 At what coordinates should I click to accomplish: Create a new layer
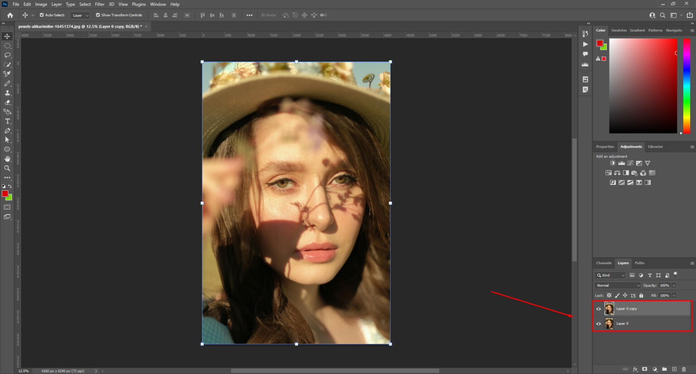[x=674, y=369]
